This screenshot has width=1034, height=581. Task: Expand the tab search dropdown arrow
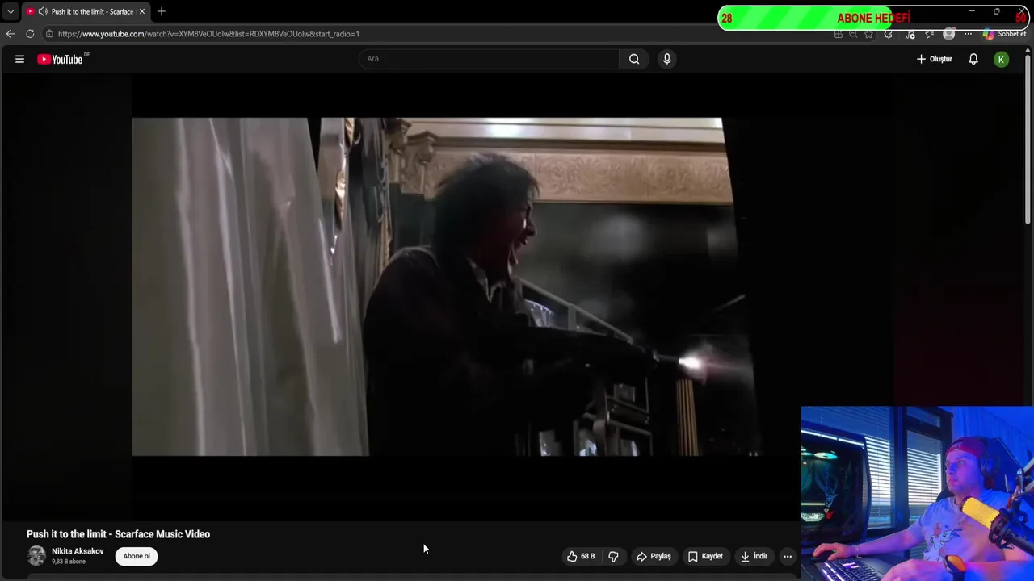pyautogui.click(x=11, y=11)
